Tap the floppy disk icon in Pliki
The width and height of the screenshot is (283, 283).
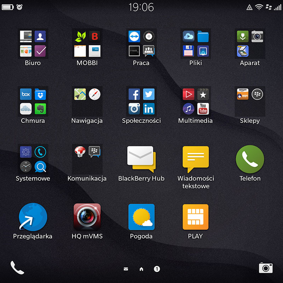189,51
